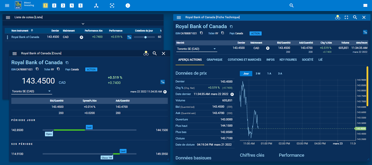Switch to workspace 5
The height and width of the screenshot is (165, 372).
(x=81, y=6)
